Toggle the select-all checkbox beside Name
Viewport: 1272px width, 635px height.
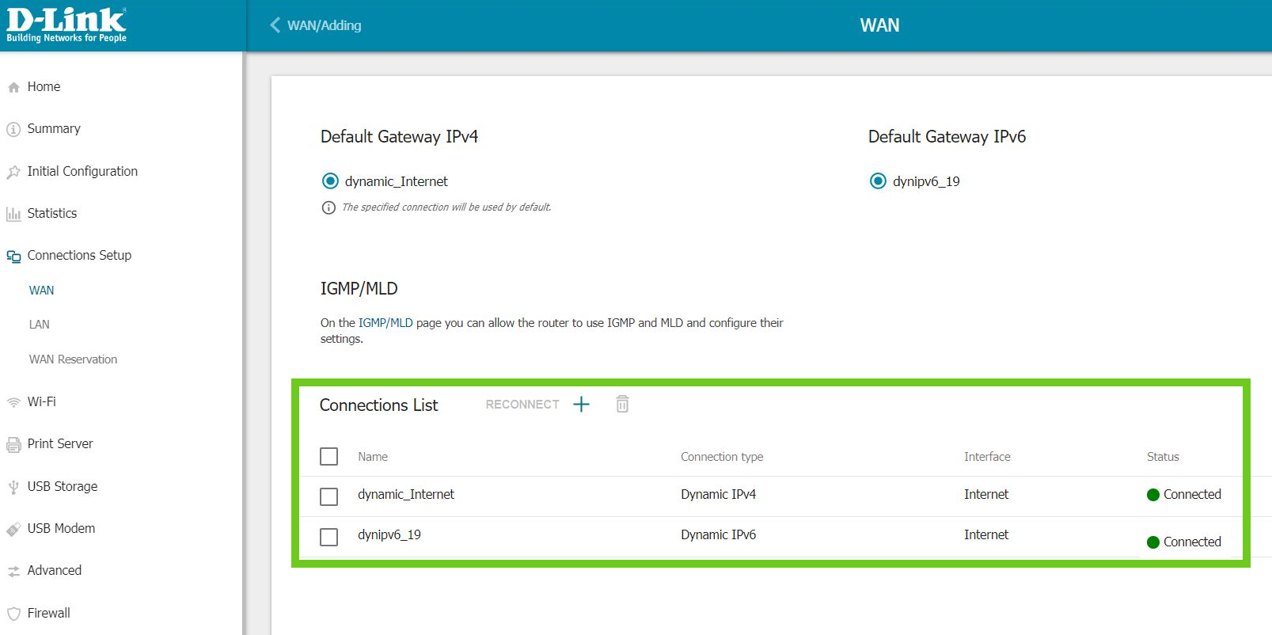pyautogui.click(x=328, y=457)
